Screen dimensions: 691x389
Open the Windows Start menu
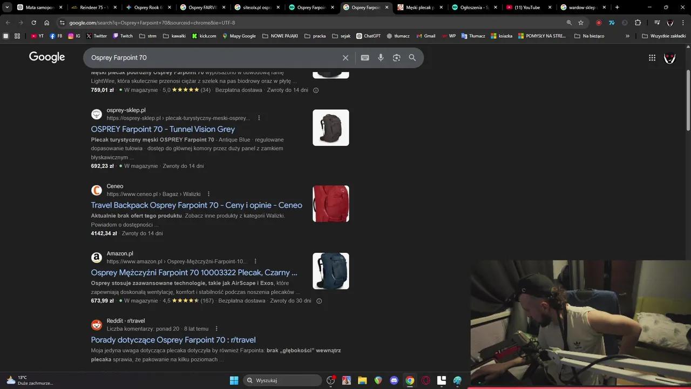click(x=234, y=380)
